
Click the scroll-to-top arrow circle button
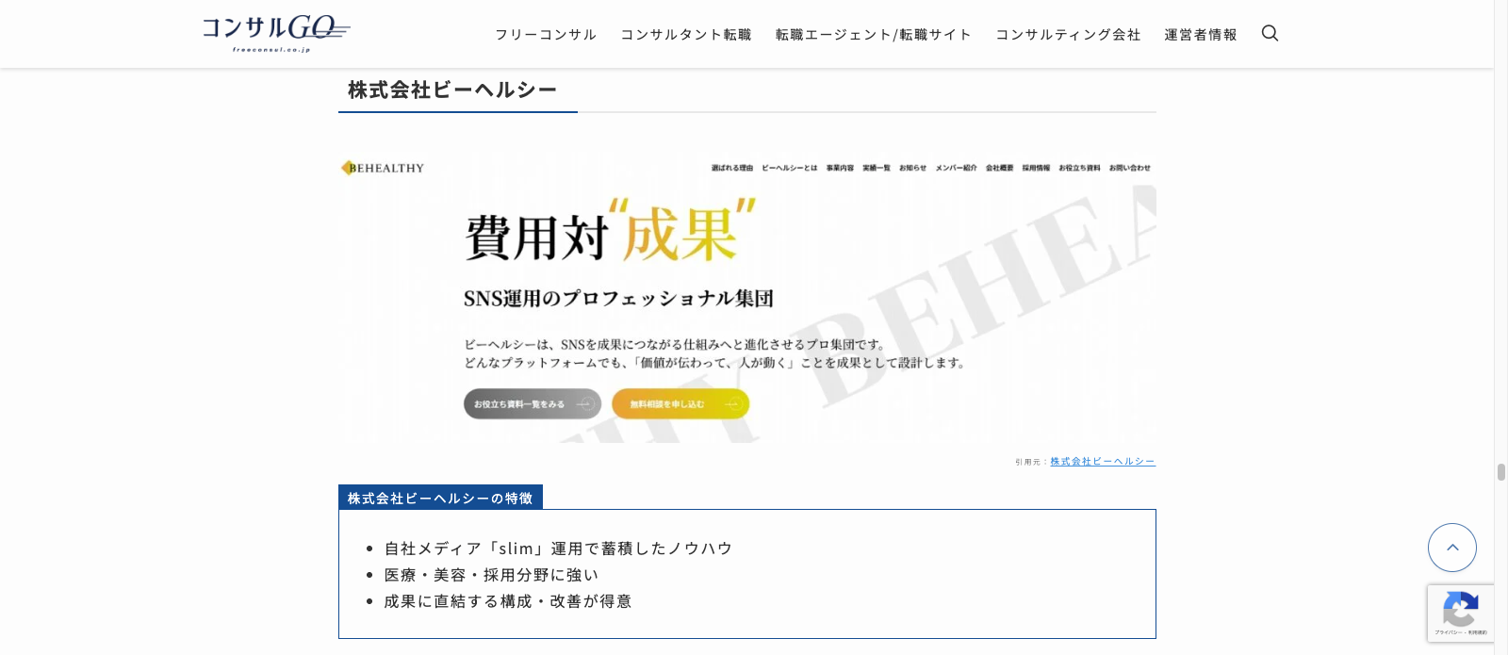[1452, 548]
